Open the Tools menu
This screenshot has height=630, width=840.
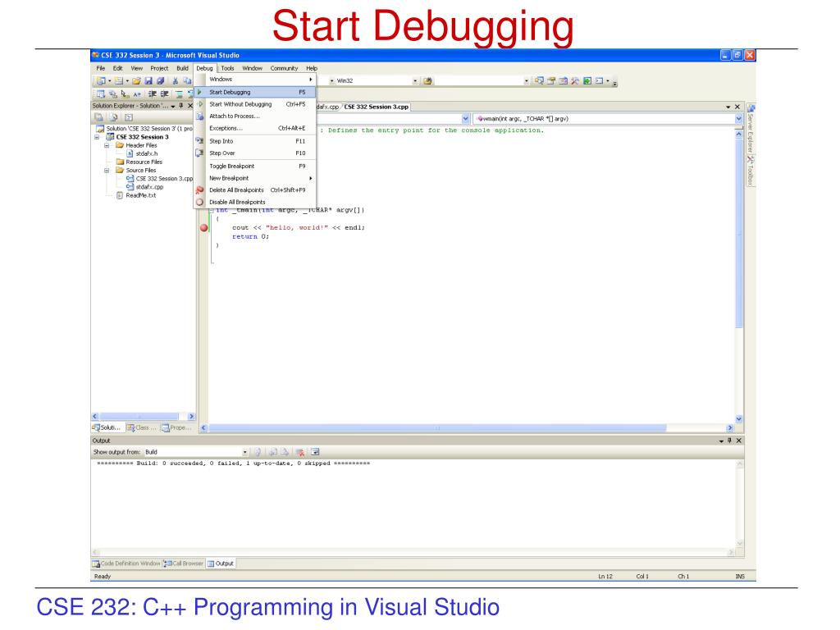point(228,68)
